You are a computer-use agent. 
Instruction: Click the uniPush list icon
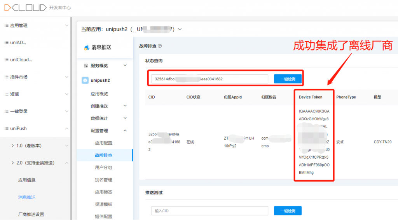6,128
